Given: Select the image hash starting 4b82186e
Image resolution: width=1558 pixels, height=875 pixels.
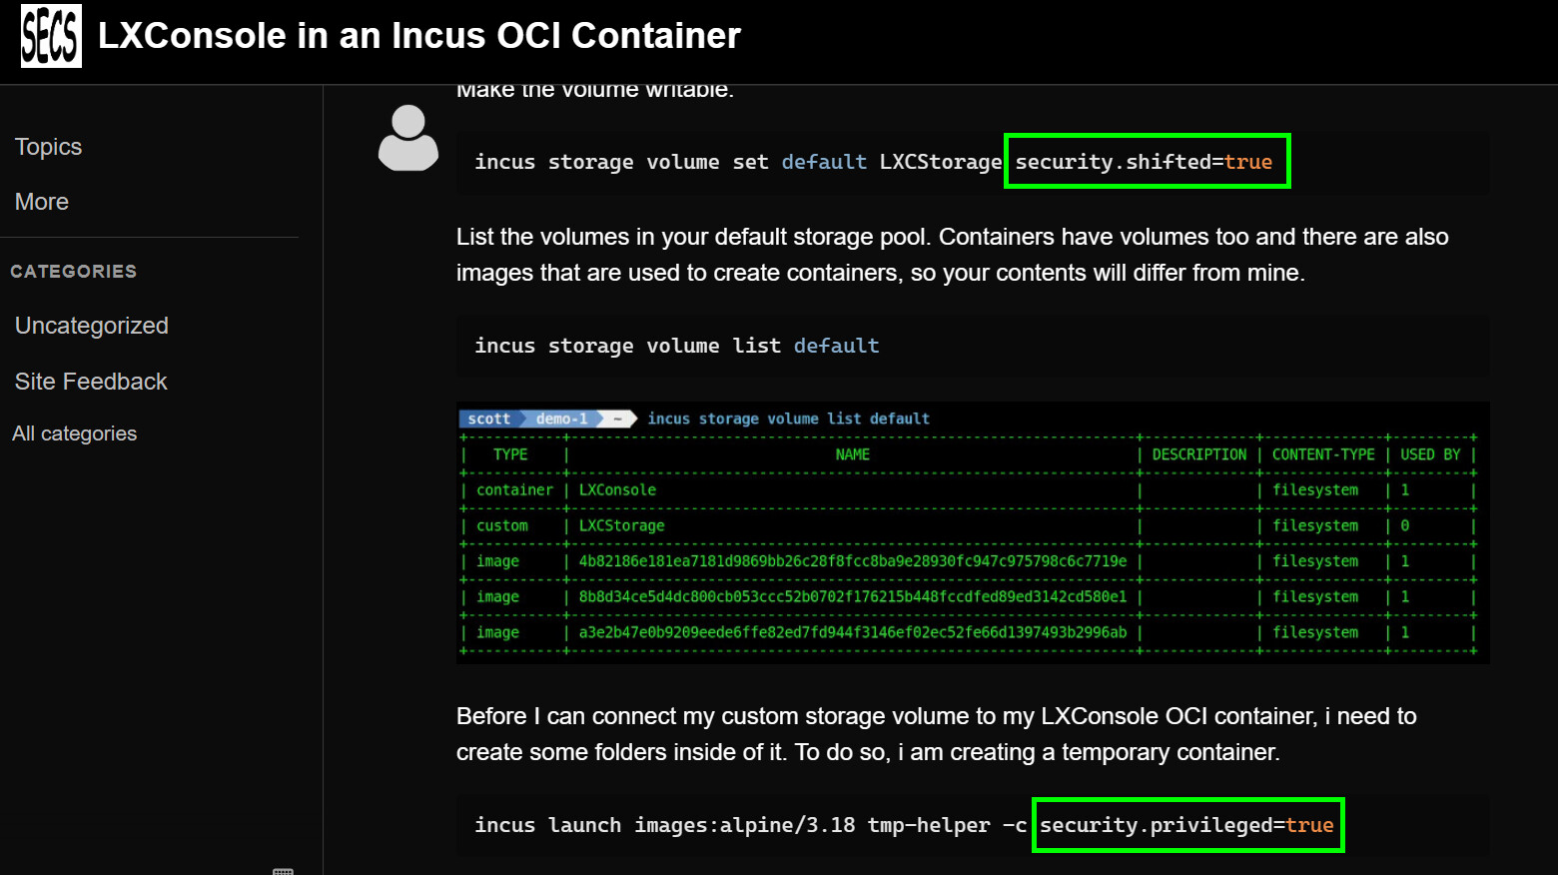Looking at the screenshot, I should point(853,561).
